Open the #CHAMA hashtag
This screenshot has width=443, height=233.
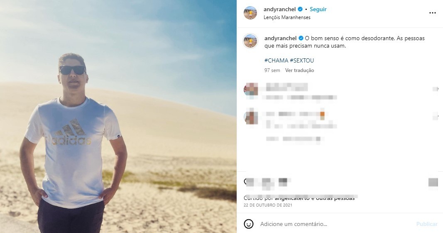click(x=276, y=60)
